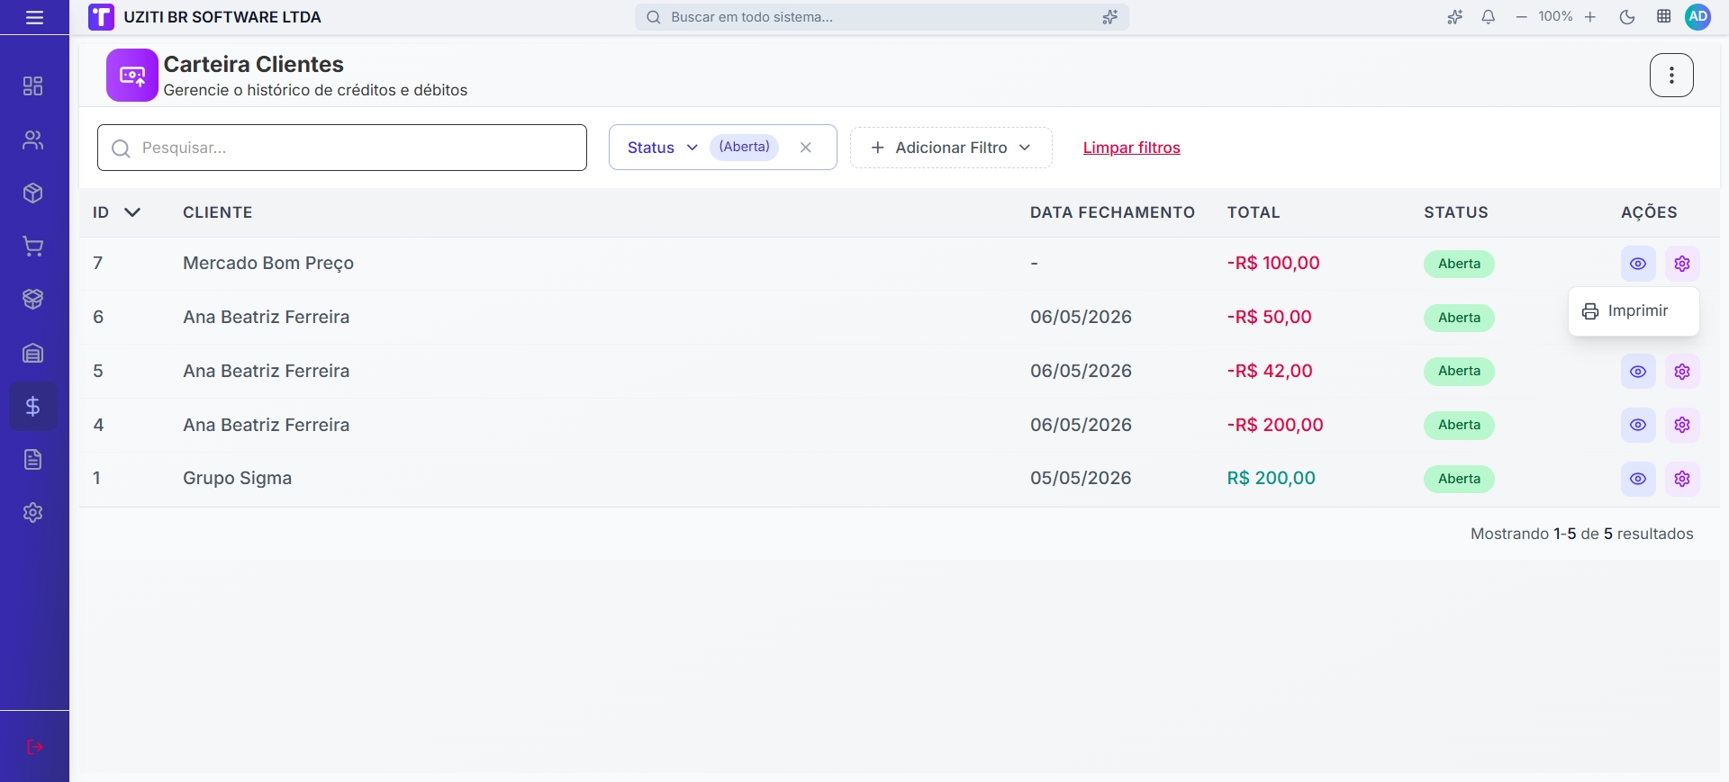Click the Aberta badge for Grupo Sigma

[x=1459, y=479]
